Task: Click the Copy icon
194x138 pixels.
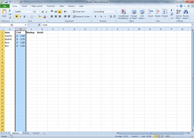Action: [x=10, y=14]
